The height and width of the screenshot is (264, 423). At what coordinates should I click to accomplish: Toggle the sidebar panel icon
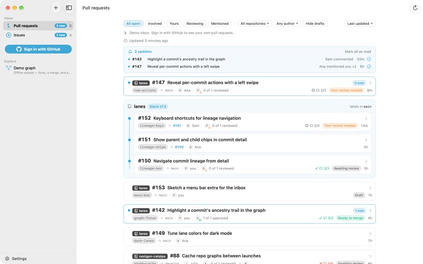pyautogui.click(x=69, y=8)
